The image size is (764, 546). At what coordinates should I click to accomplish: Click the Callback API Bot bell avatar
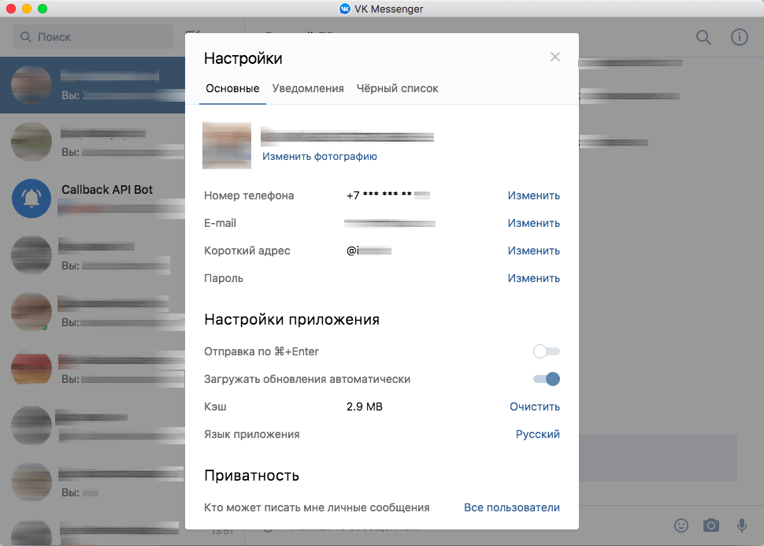coord(32,199)
